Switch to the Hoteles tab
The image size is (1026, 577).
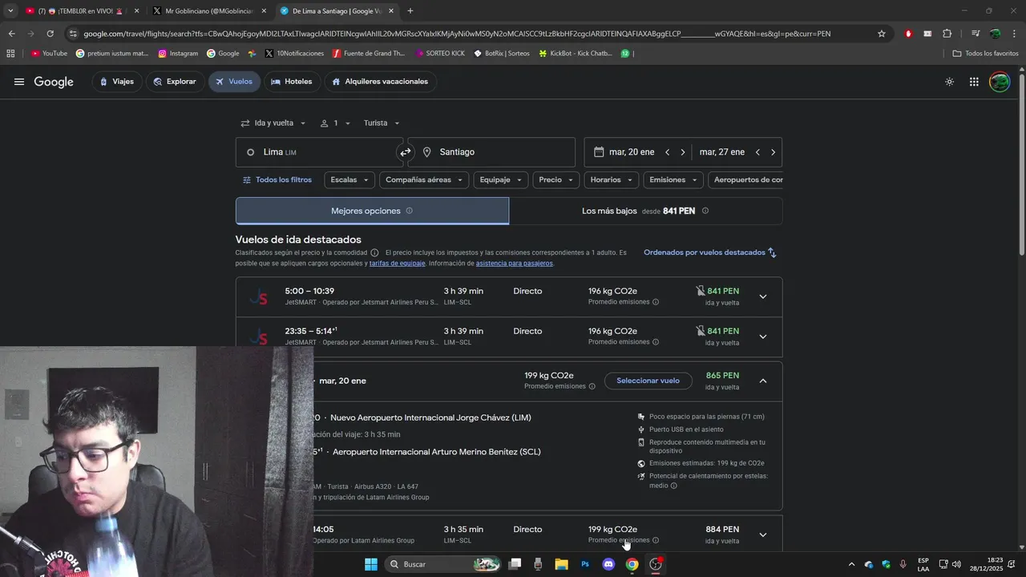click(292, 82)
